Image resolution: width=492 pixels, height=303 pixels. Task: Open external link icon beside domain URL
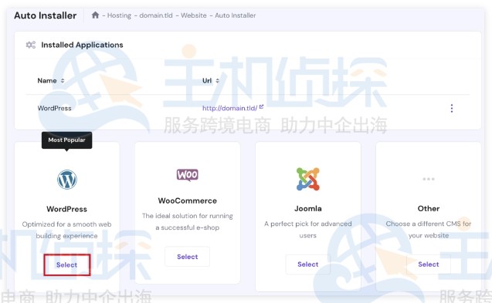click(261, 107)
